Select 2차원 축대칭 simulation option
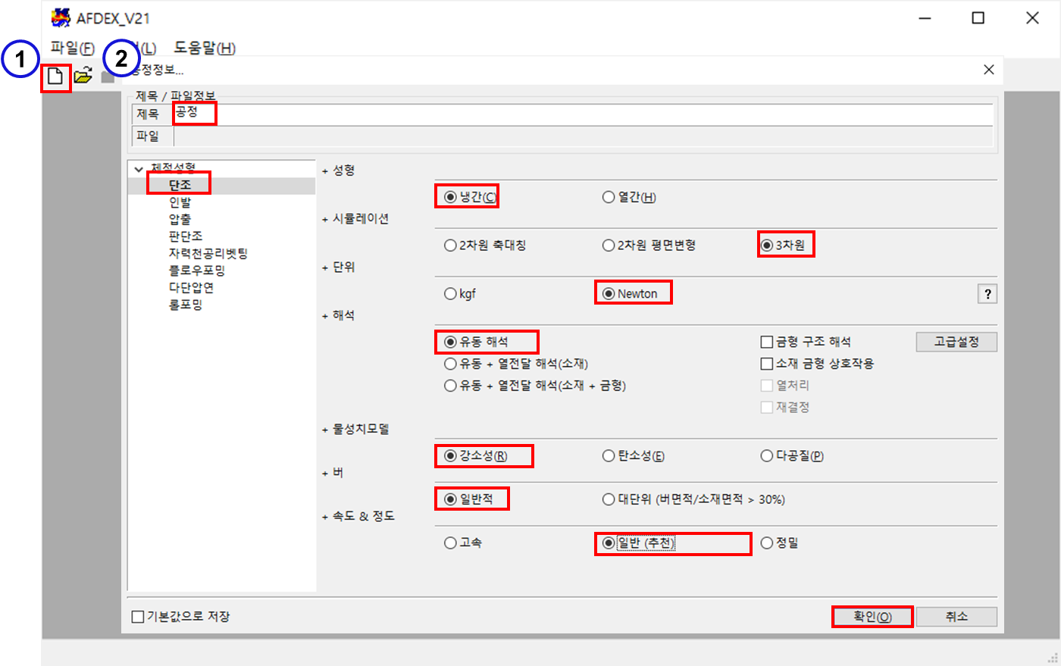Viewport: 1061px width, 666px height. [x=450, y=245]
